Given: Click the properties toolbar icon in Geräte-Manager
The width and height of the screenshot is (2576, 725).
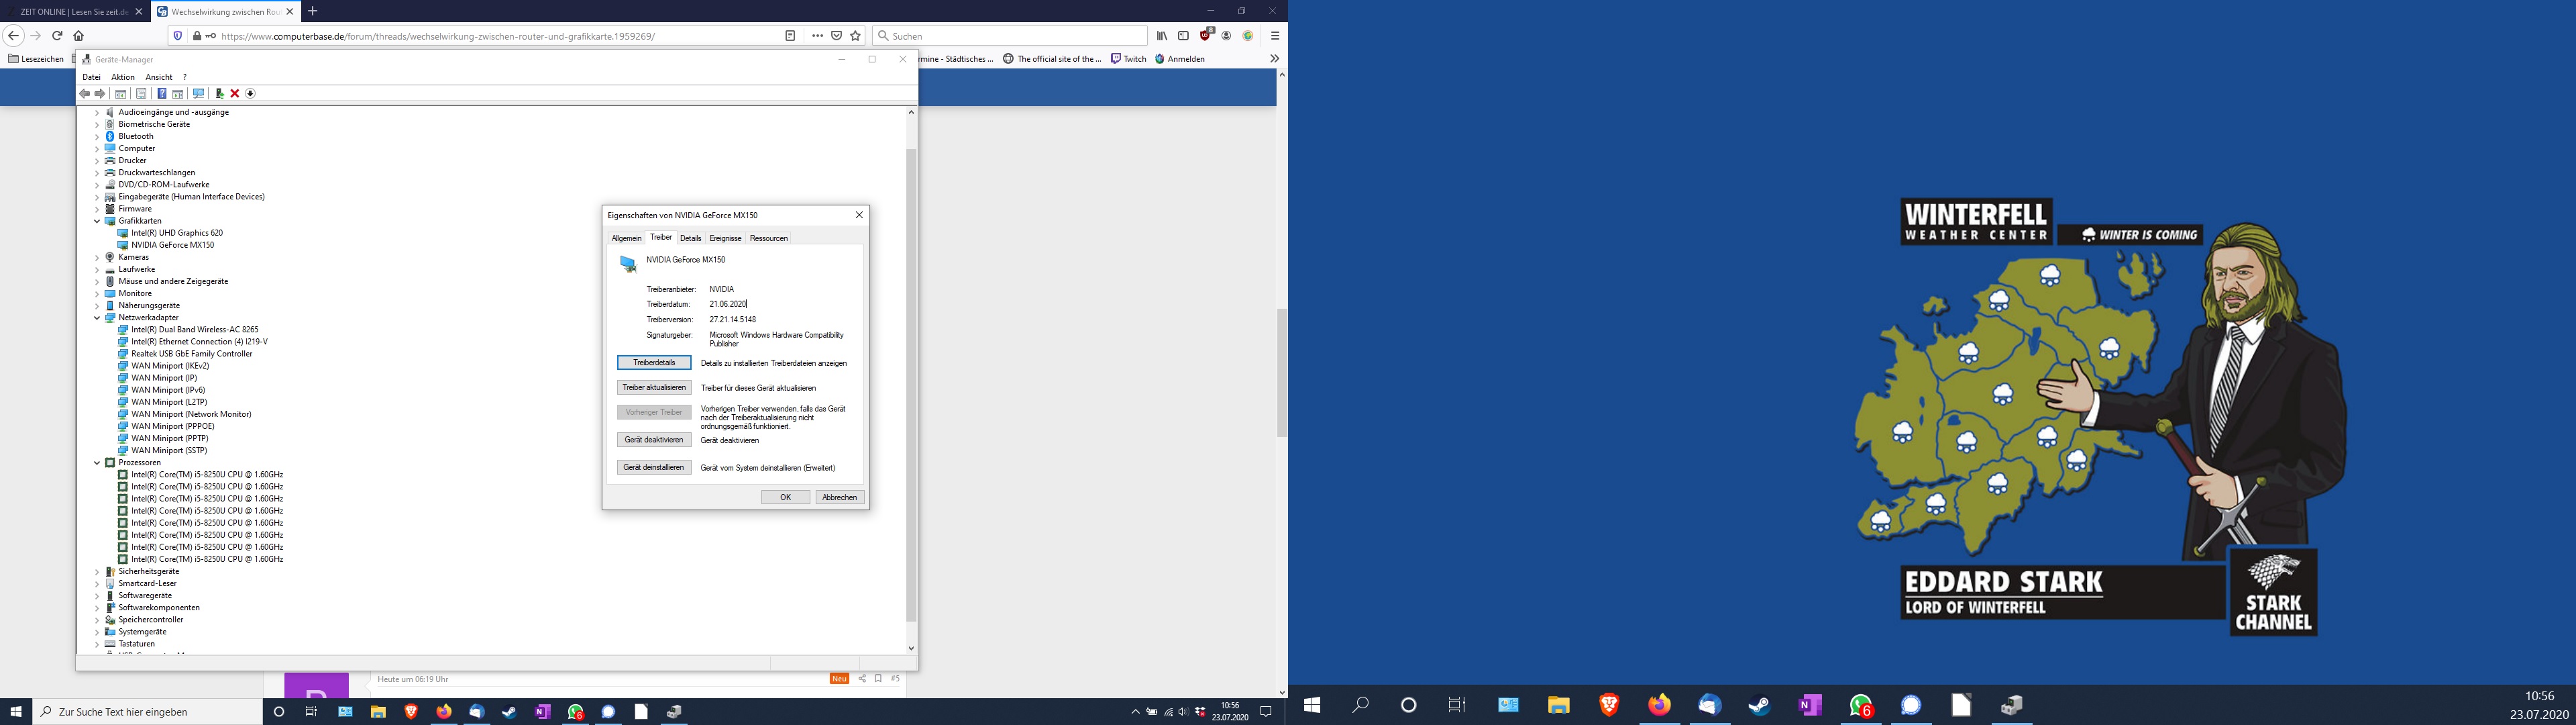Looking at the screenshot, I should click(x=141, y=93).
